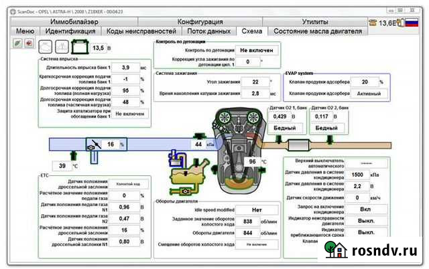Click the adapter icon beside 13,6 voltage reading

pyautogui.click(x=372, y=23)
